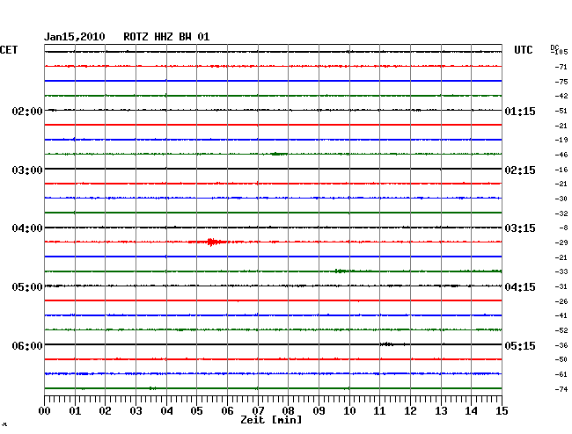572x434 pixels.
Task: Click the DC offset value -74
Action: (x=561, y=389)
